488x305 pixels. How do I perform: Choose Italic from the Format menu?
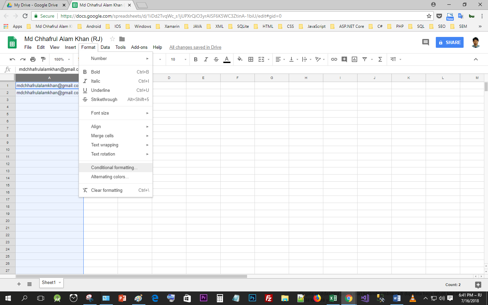(x=116, y=81)
